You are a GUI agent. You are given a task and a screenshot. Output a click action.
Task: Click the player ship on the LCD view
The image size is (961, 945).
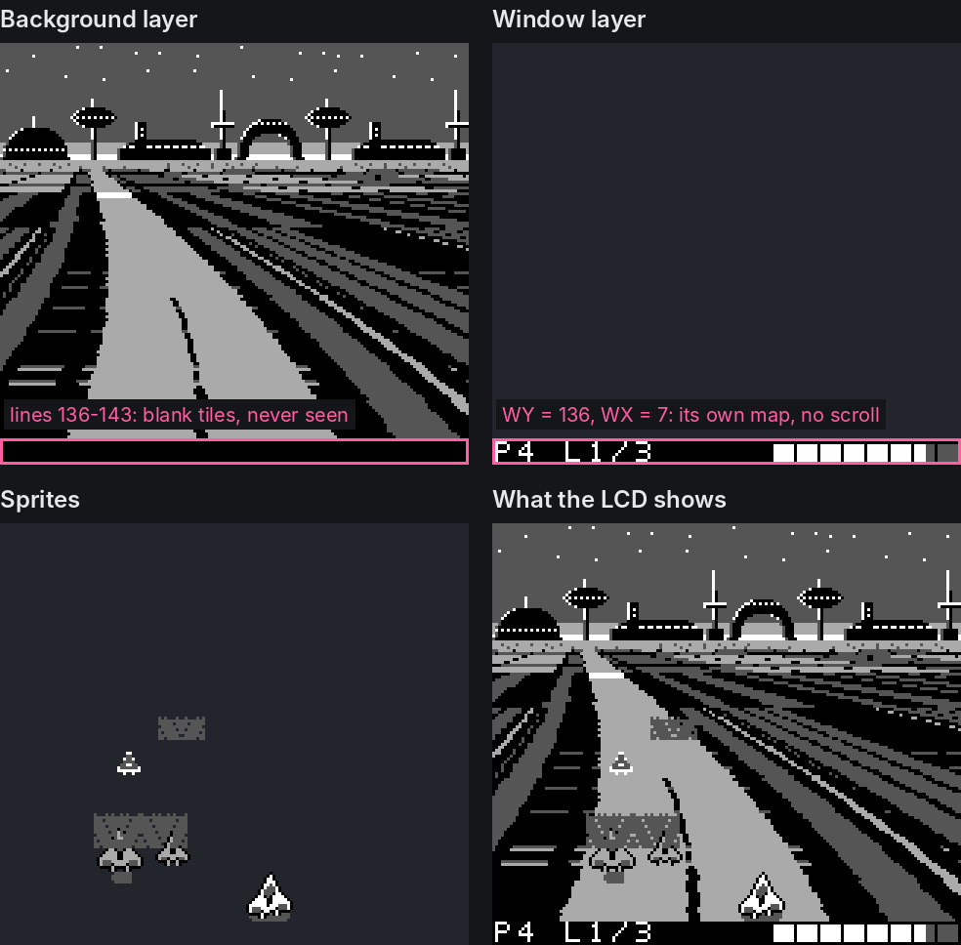[762, 896]
